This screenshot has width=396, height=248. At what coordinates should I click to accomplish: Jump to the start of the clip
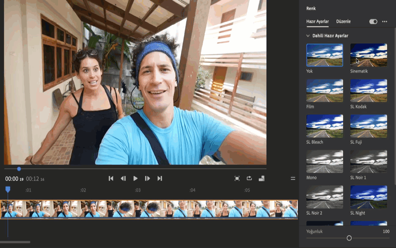(111, 178)
